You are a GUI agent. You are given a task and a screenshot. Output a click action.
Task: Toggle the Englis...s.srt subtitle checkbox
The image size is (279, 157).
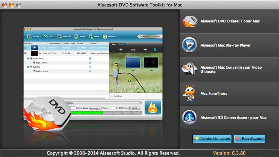34,71
